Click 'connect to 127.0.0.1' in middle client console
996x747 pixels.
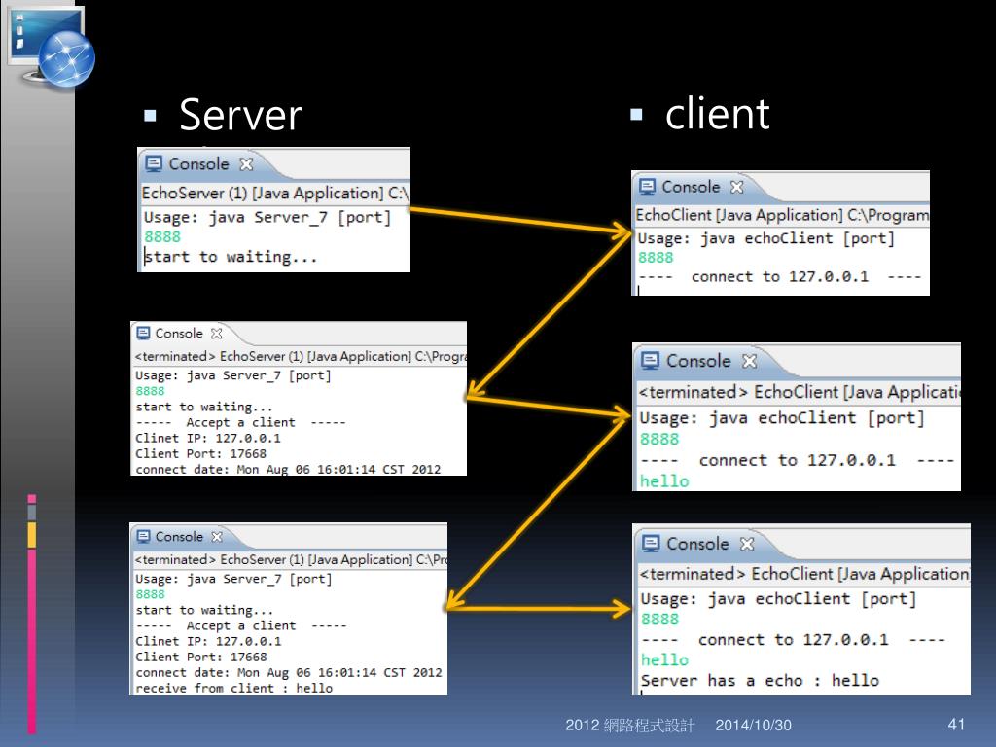pyautogui.click(x=798, y=460)
